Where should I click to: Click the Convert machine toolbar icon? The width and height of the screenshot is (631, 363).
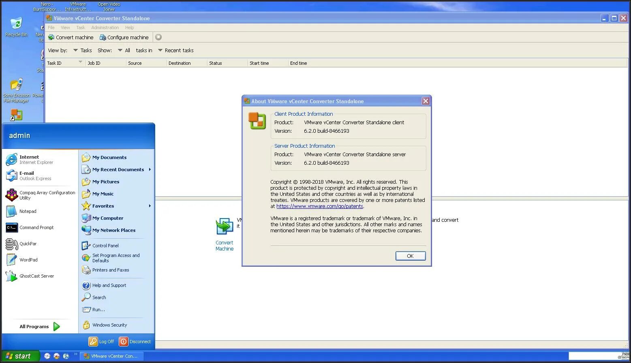click(51, 37)
